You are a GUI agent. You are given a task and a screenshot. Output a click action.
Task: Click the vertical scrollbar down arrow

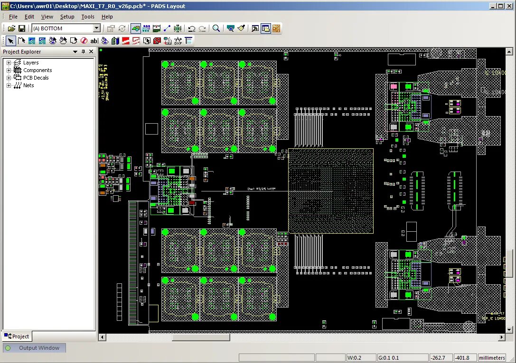pyautogui.click(x=509, y=329)
